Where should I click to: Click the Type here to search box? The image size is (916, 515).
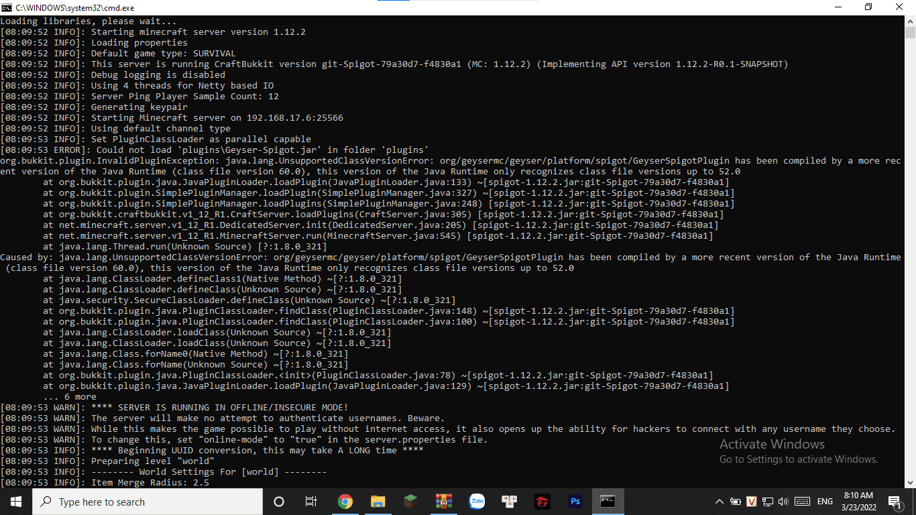148,502
